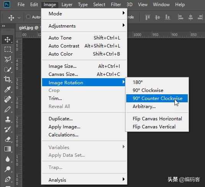Choose Calculations...
The width and height of the screenshot is (205, 187).
click(84, 135)
